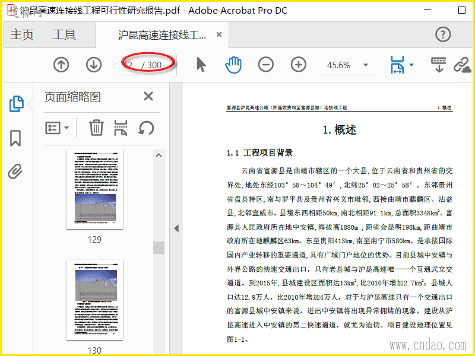Minimize the Acrobat window
This screenshot has width=475, height=356.
click(x=427, y=10)
